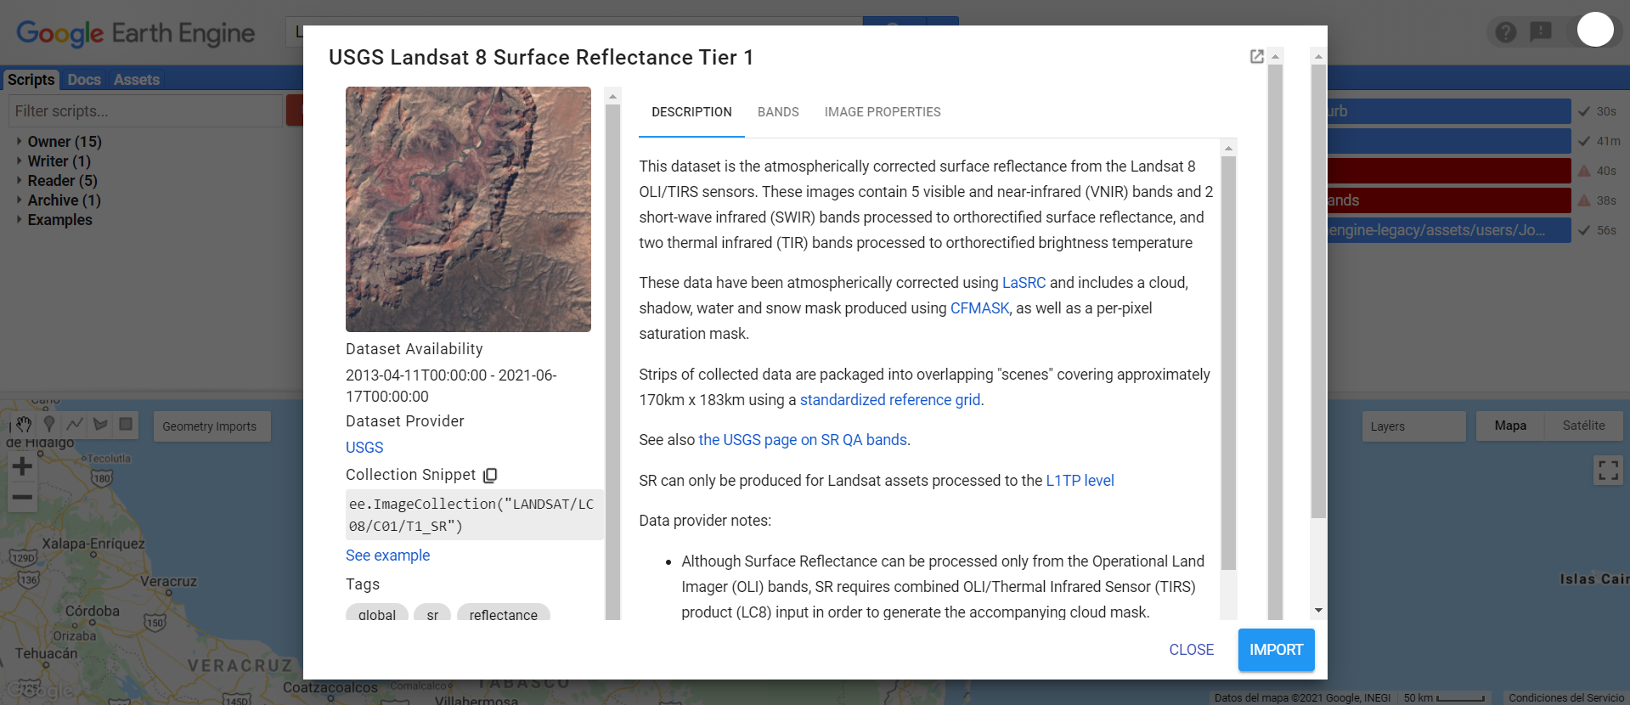Click the 38s task warning icon
1630x705 pixels.
1584,200
